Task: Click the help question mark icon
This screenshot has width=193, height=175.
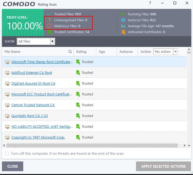Action: [x=150, y=3]
